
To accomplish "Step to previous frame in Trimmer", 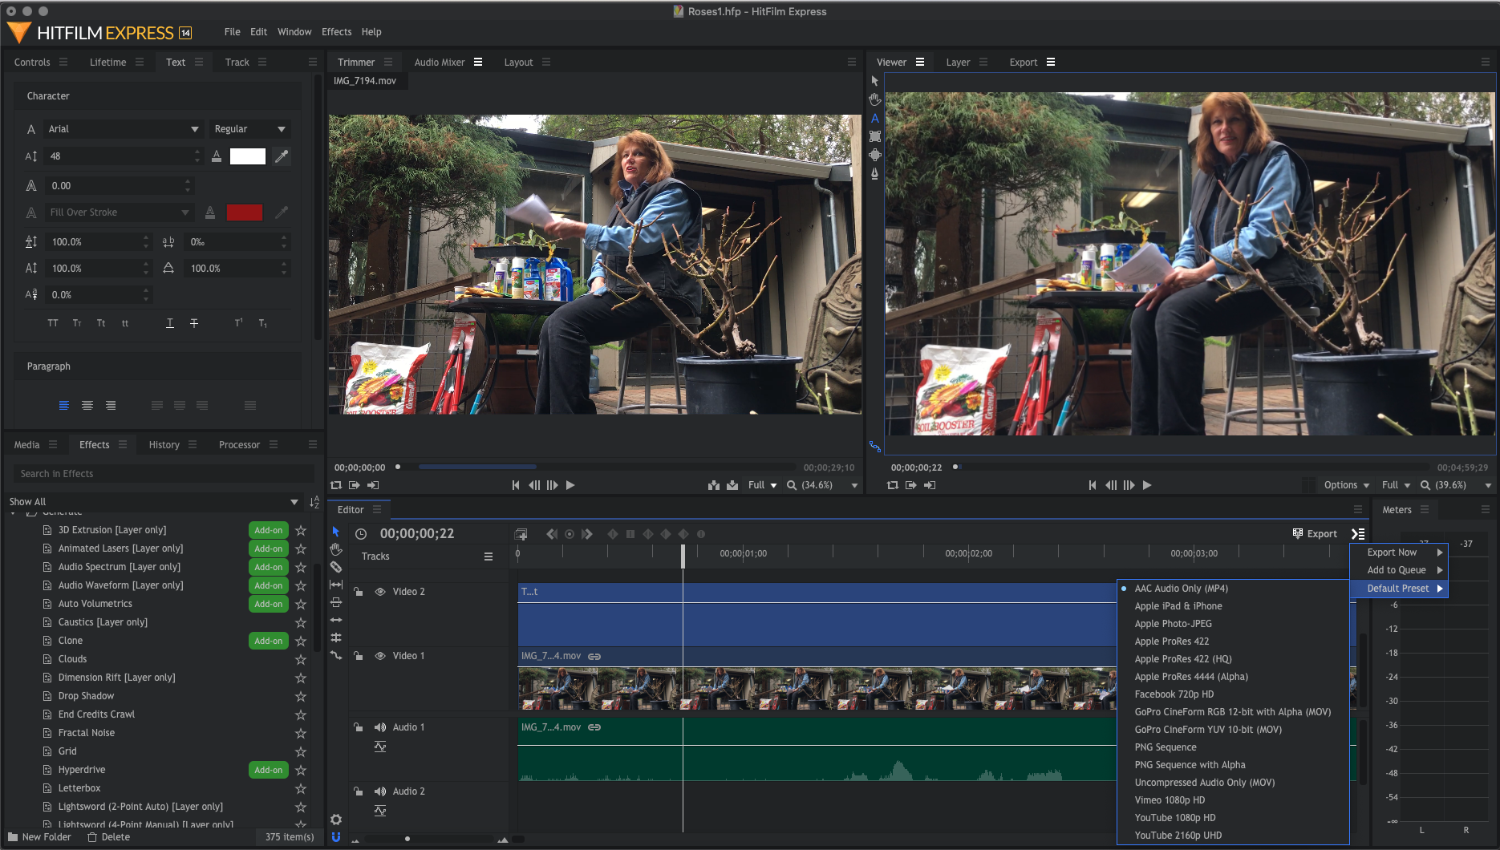I will [x=534, y=485].
